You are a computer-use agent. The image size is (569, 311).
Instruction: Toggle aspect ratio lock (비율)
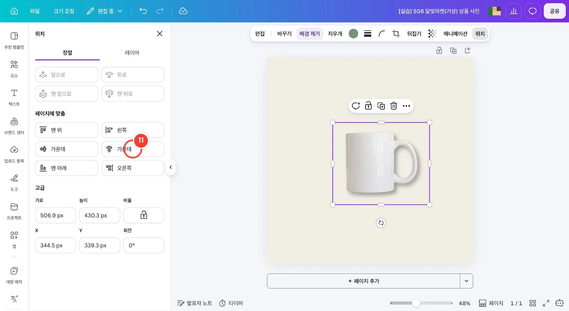[144, 215]
